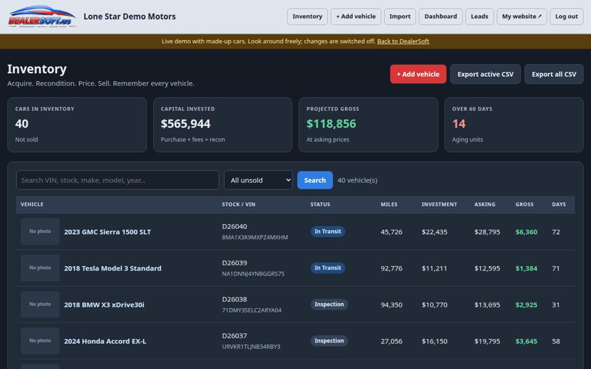
Task: Click the Honda Accord photo placeholder
Action: 40,341
